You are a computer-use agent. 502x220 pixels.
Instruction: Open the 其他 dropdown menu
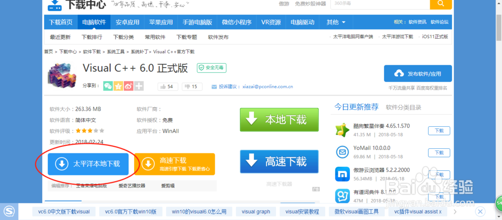(336, 23)
